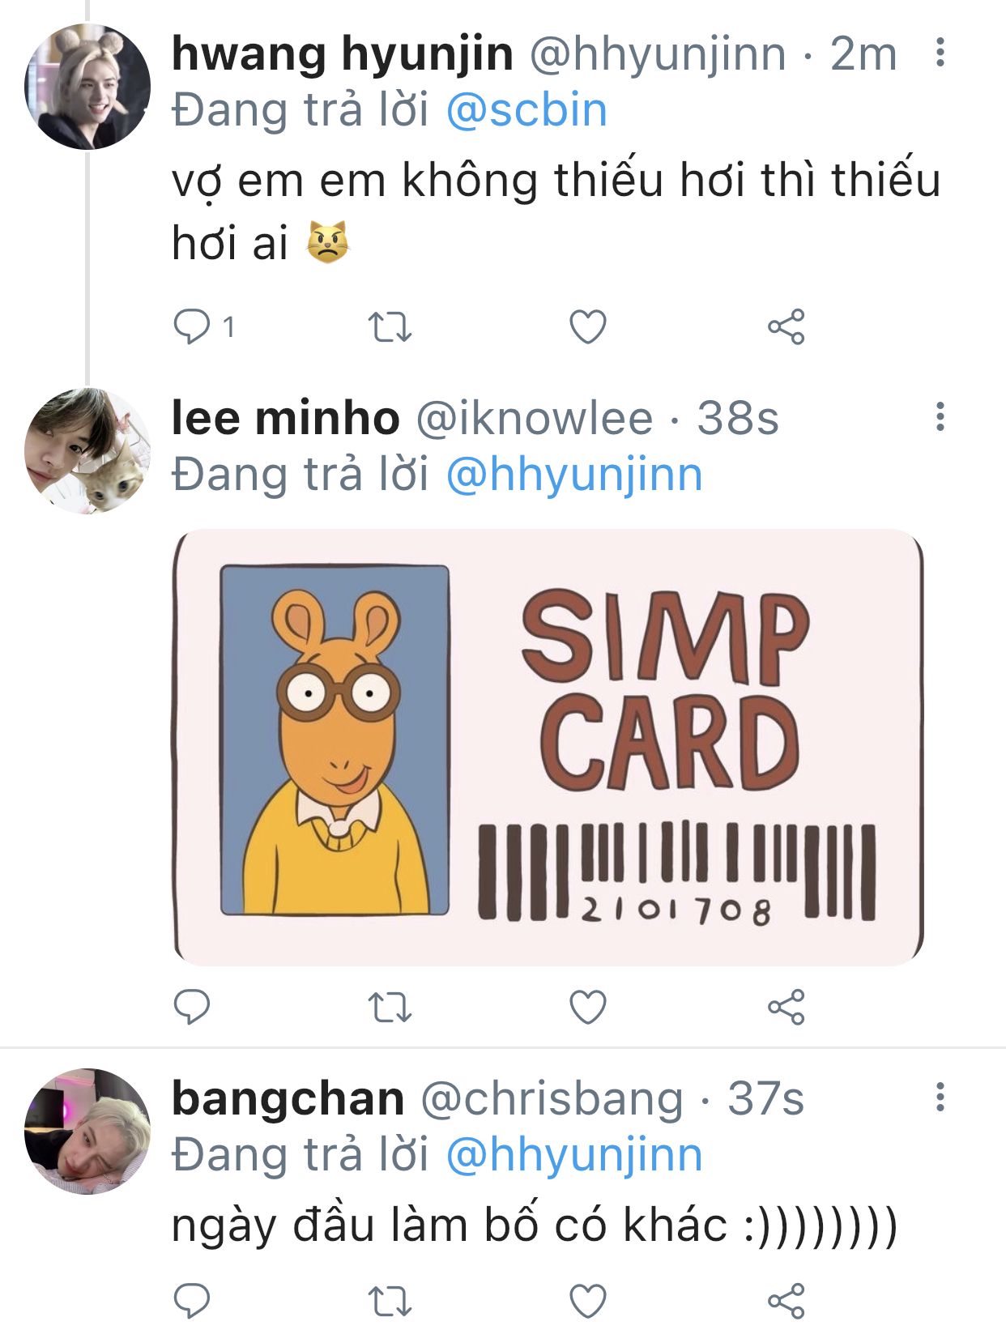
Task: Open more options for hwang hyunjin's tweet
Action: 940,53
